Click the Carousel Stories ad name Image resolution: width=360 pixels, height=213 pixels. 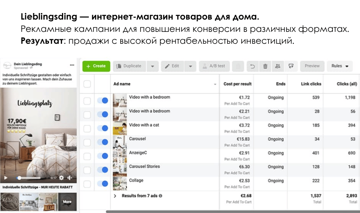(x=144, y=166)
